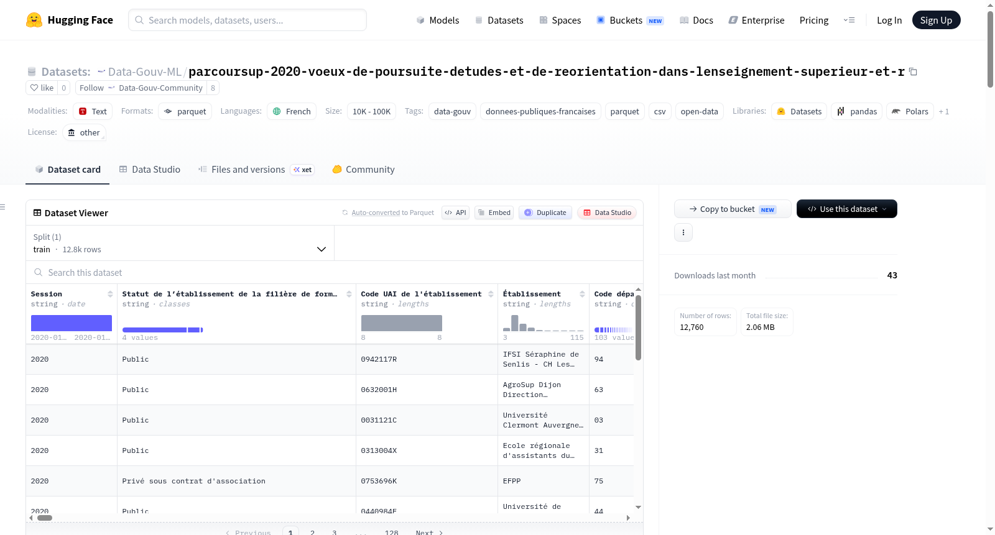Click the heart like button
This screenshot has height=535, width=995.
click(x=42, y=88)
